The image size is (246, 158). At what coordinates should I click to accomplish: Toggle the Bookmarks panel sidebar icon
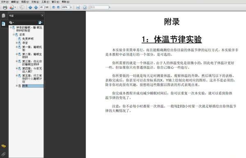point(3,24)
